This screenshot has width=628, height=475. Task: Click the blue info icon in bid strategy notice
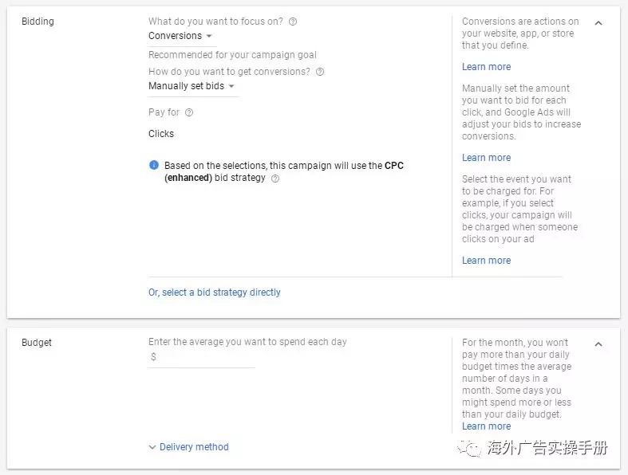(154, 166)
